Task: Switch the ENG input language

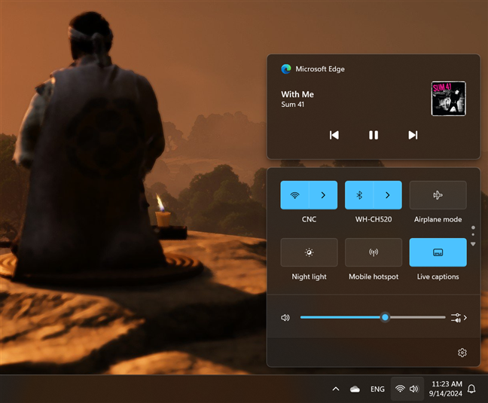Action: pos(377,389)
